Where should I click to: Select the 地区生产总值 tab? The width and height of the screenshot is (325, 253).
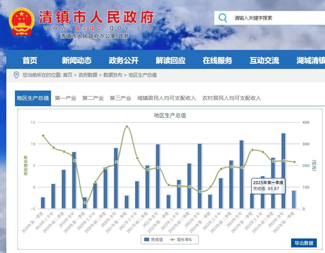point(33,98)
